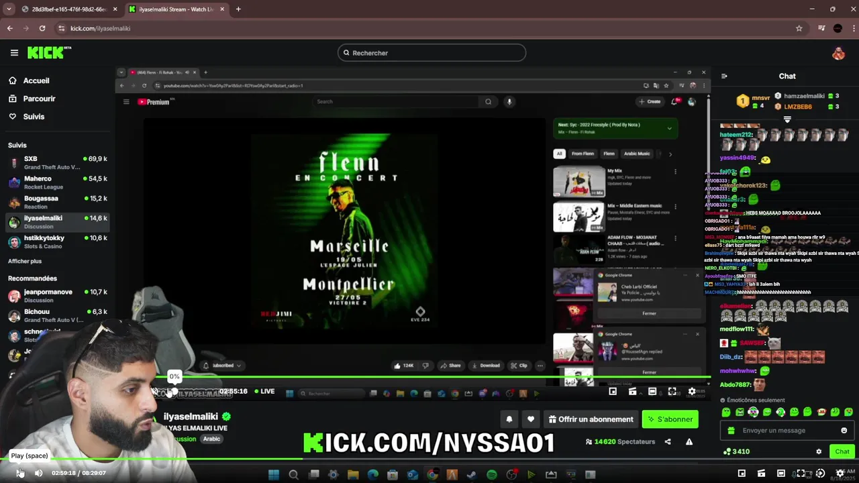The width and height of the screenshot is (859, 483).
Task: Select the All chip on YouTube
Action: click(558, 154)
